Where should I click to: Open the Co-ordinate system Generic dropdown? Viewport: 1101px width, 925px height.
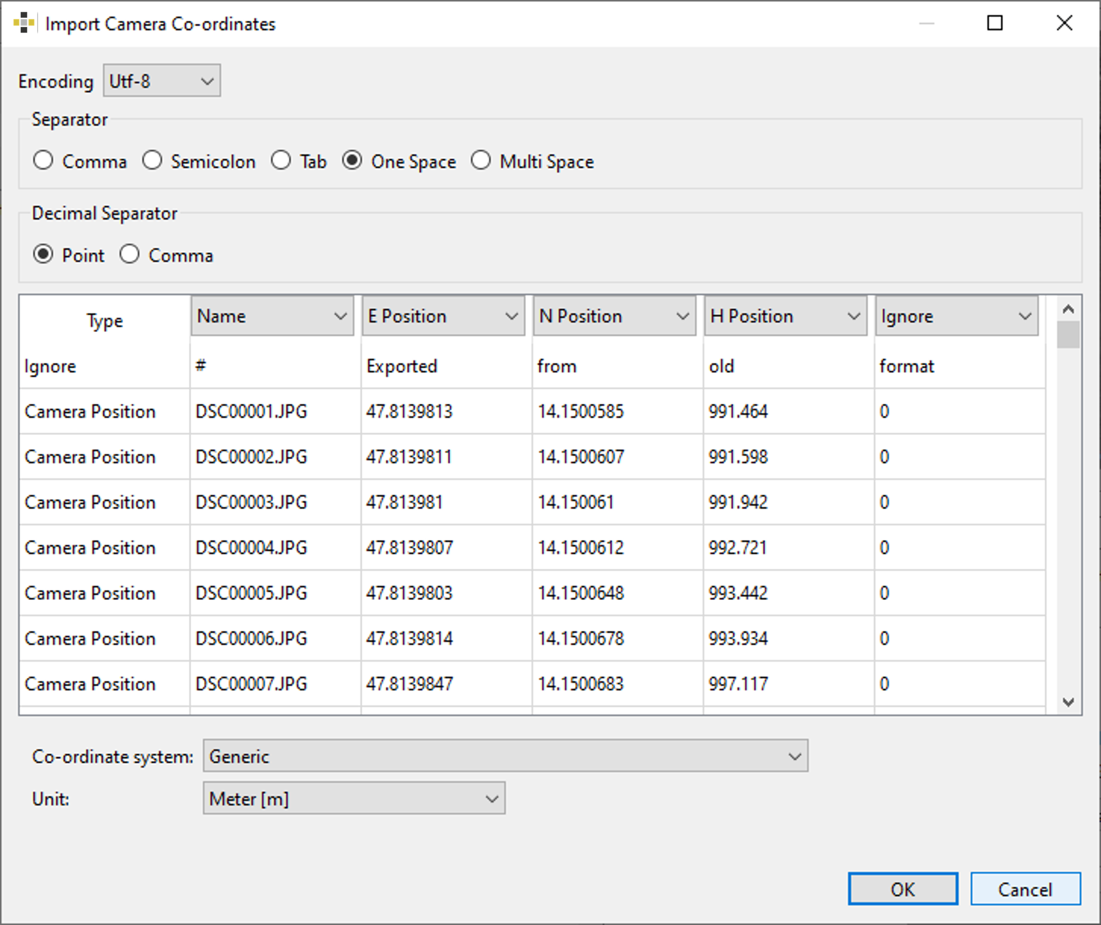click(x=506, y=756)
